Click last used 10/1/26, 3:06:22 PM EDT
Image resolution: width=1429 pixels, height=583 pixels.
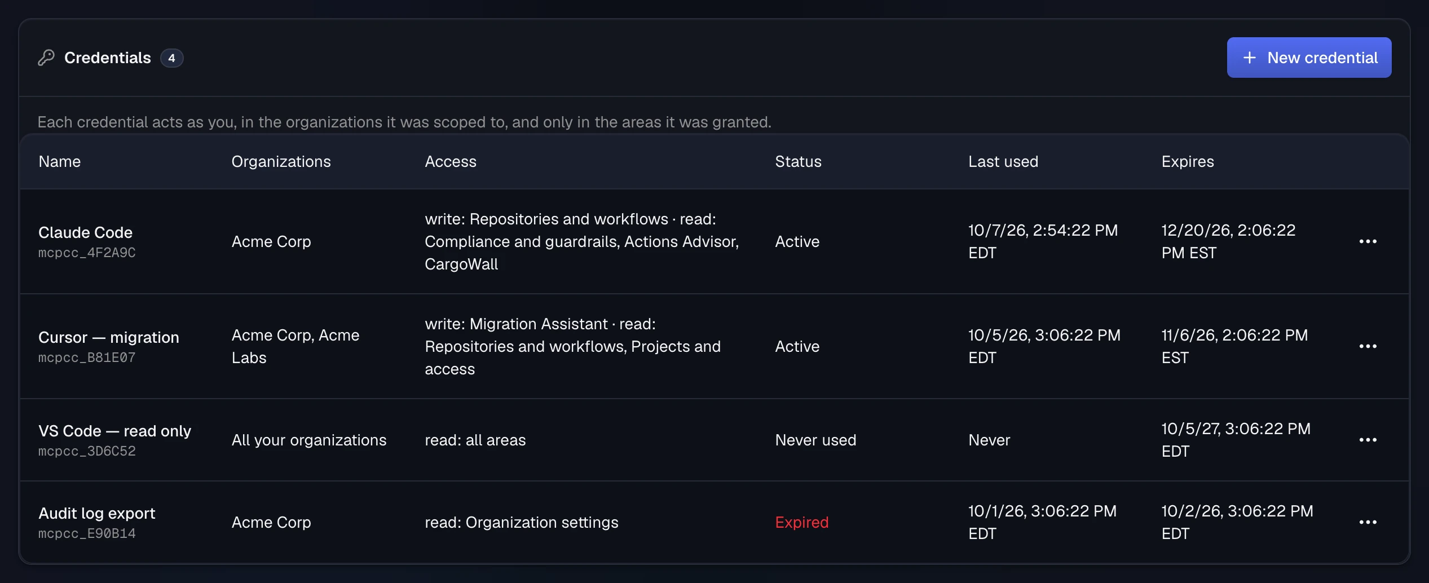pos(1042,522)
